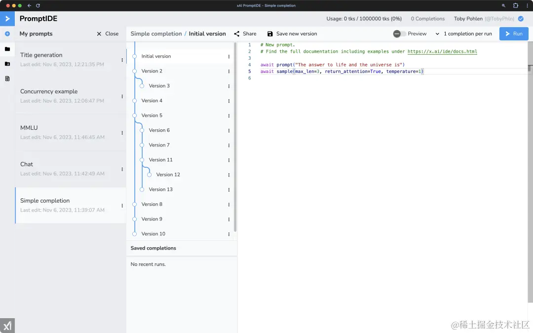This screenshot has width=533, height=333.
Task: Select the Title generation prompt
Action: point(71,60)
